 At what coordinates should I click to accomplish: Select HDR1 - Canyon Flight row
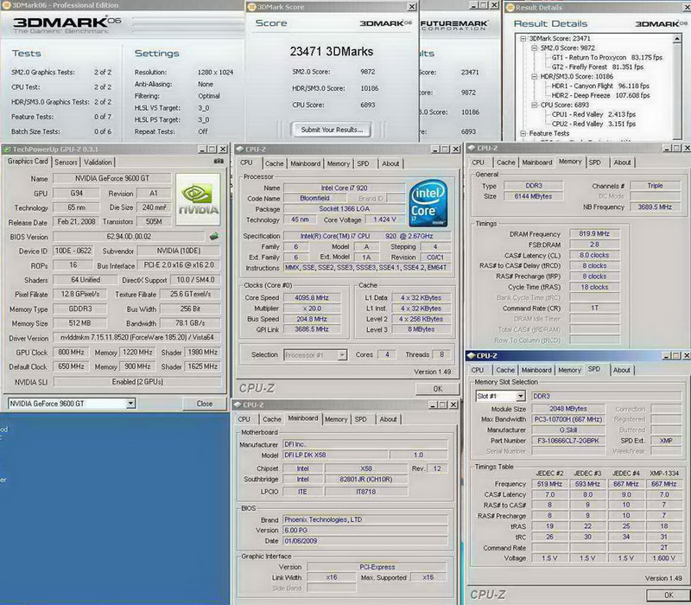coord(600,86)
